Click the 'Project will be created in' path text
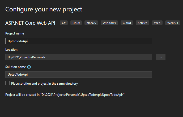 click(x=65, y=95)
